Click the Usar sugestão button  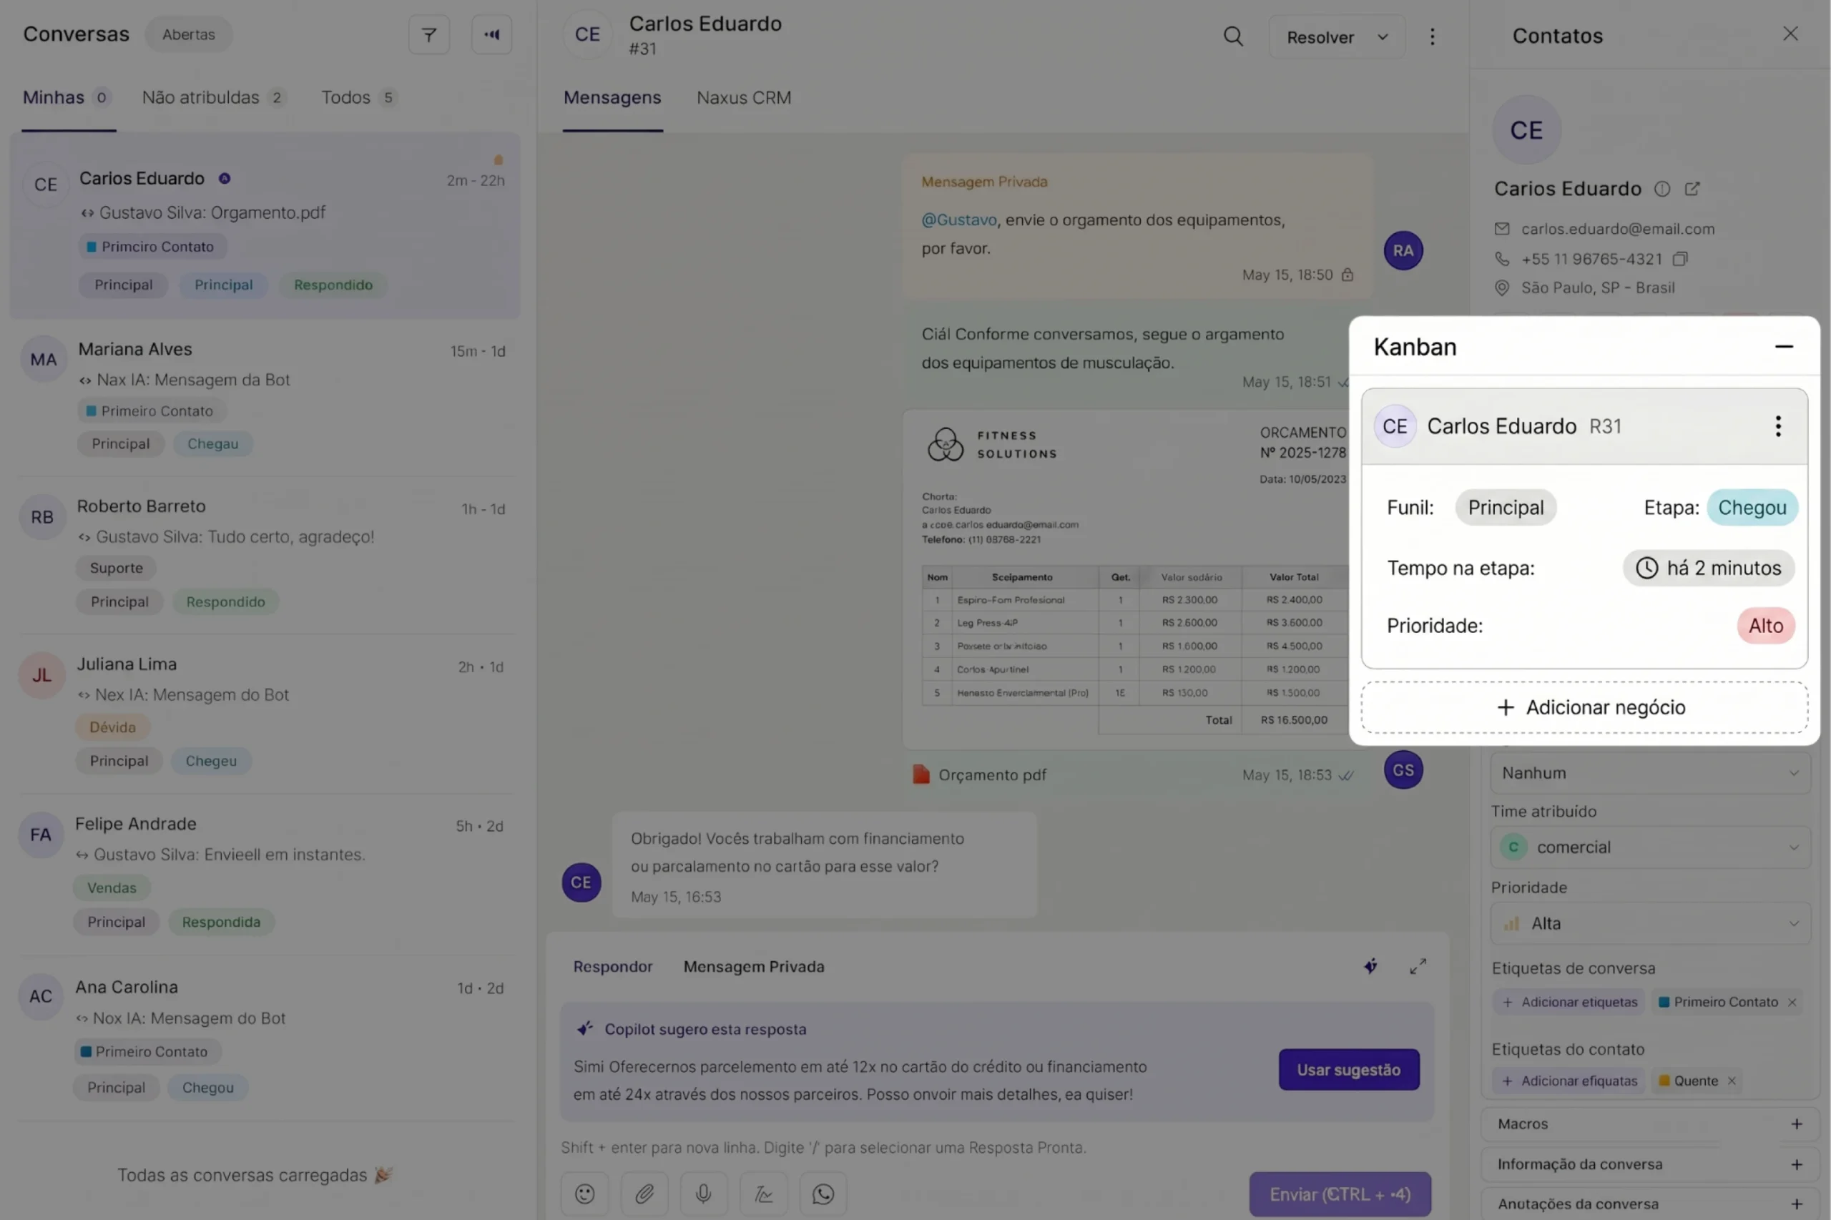click(1348, 1070)
